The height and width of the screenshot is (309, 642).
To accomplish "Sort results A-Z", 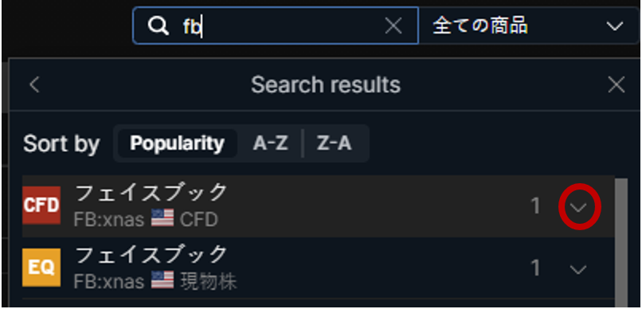I will [x=270, y=143].
